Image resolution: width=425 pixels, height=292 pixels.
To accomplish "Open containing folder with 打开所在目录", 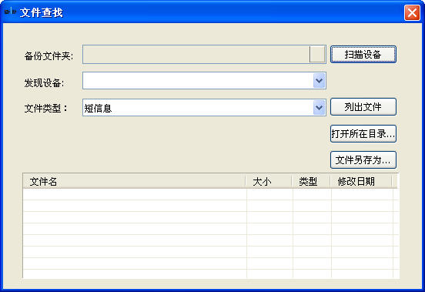I will (x=363, y=133).
